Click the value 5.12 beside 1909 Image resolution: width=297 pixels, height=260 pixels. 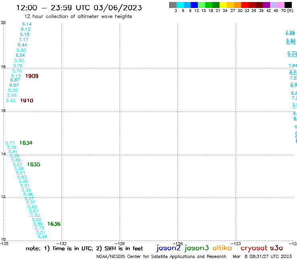pos(16,76)
